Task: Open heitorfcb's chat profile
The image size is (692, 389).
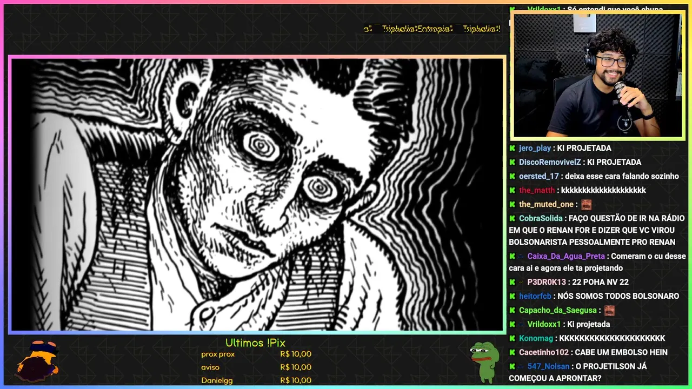Action: [535, 296]
